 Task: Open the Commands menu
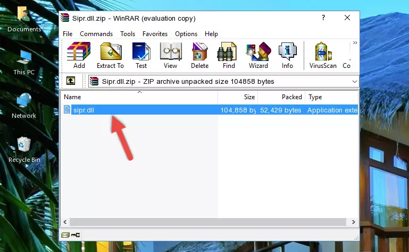[96, 34]
